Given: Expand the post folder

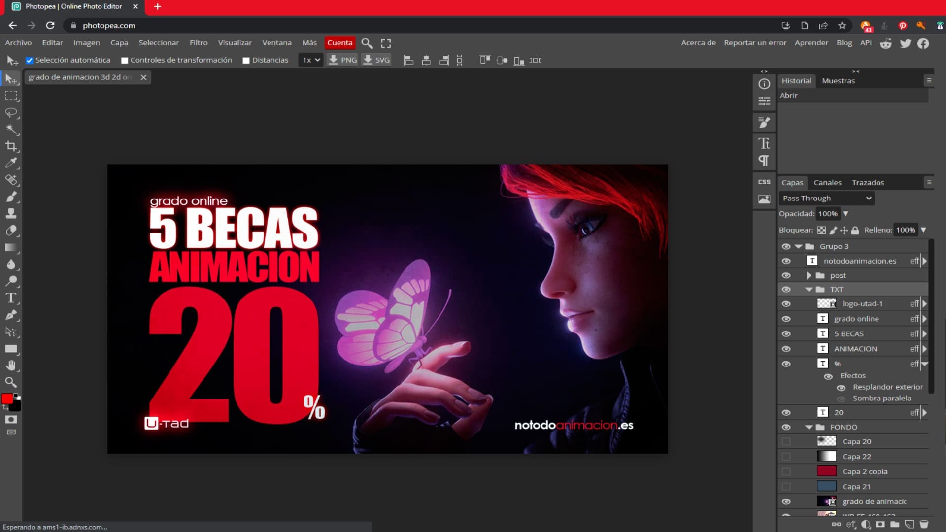Looking at the screenshot, I should (x=809, y=275).
